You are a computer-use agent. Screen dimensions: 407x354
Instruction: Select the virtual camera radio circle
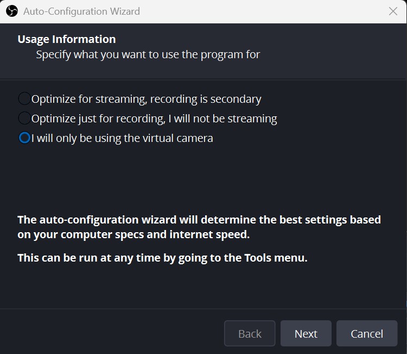[24, 138]
